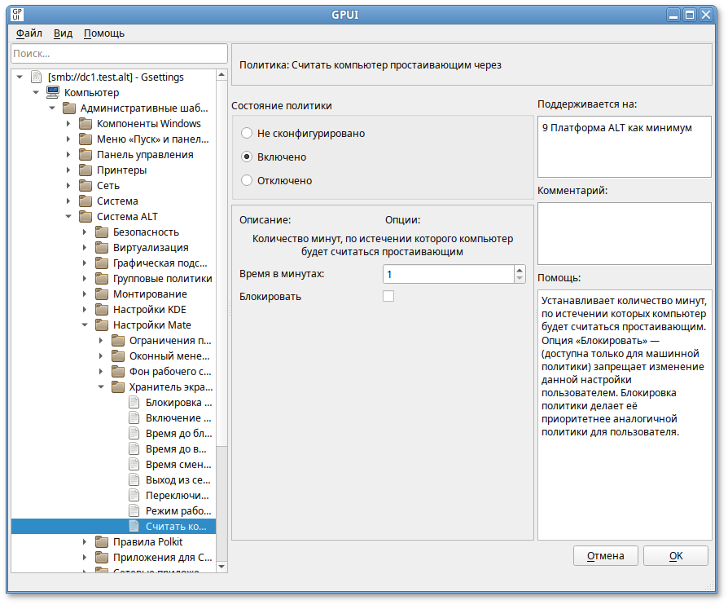Expand the Виртуализация tree node

click(x=85, y=247)
